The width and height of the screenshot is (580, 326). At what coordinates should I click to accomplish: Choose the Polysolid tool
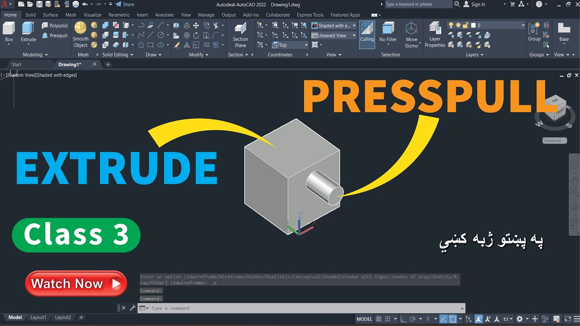[54, 26]
